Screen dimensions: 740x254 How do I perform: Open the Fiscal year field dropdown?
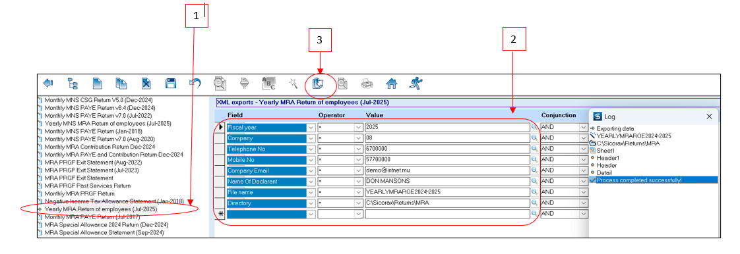point(311,127)
